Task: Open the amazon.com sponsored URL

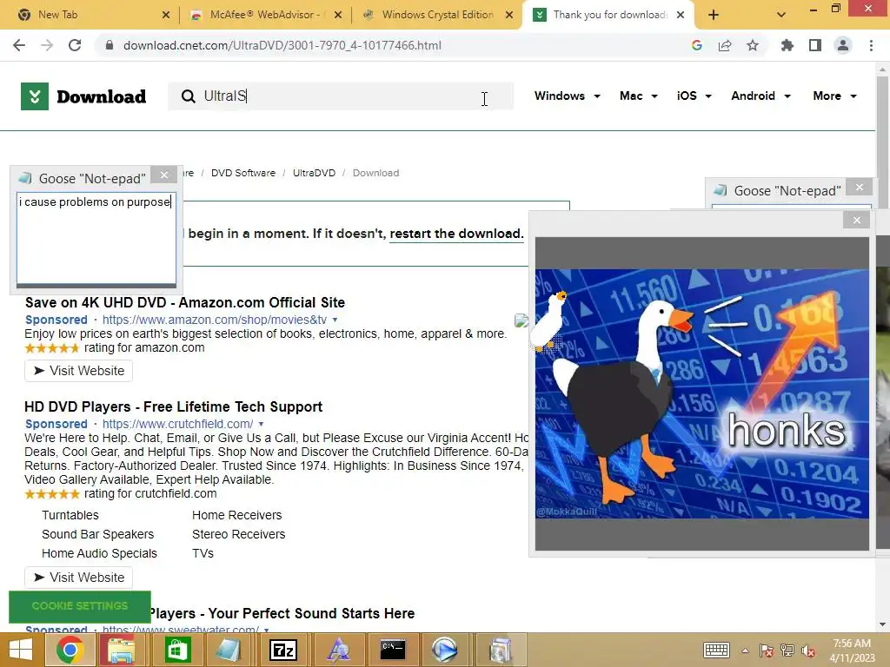Action: click(215, 320)
